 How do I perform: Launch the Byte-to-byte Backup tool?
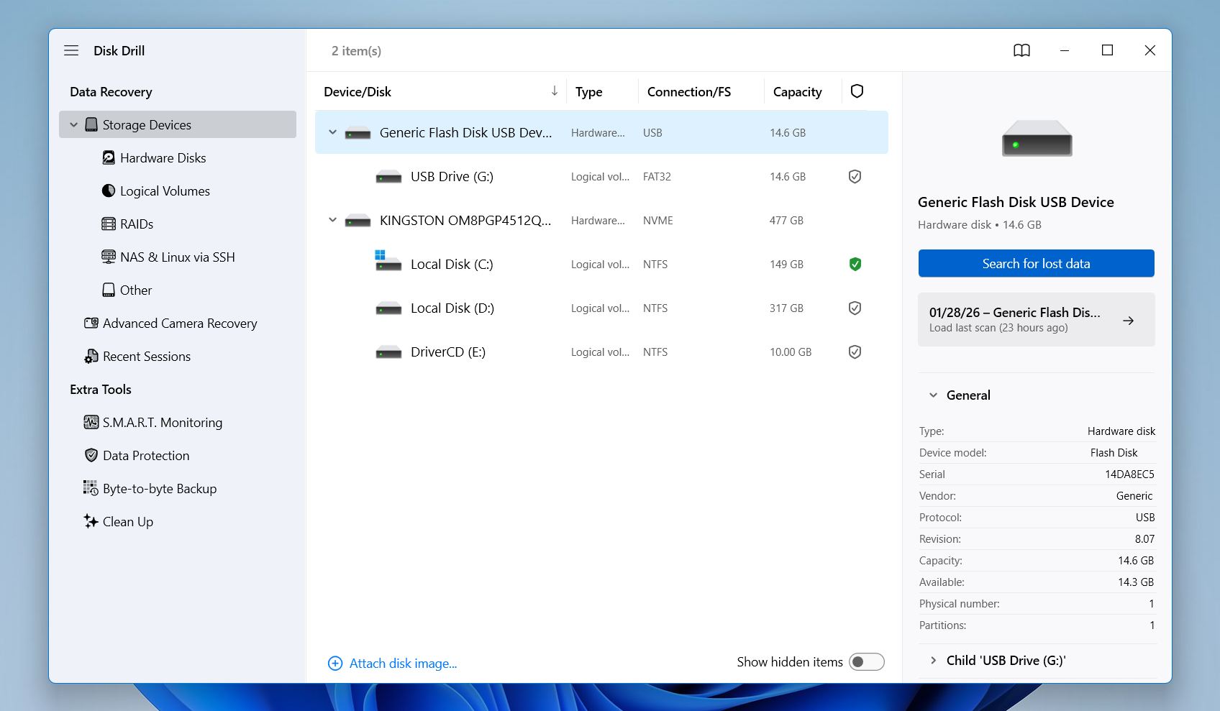tap(159, 488)
